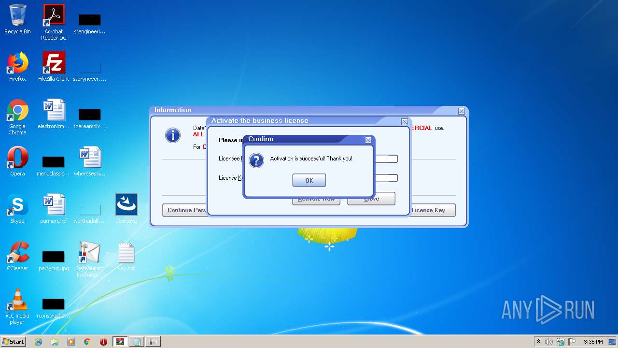Open Chrome from the taskbar
Viewport: 618px width, 348px height.
tap(87, 342)
